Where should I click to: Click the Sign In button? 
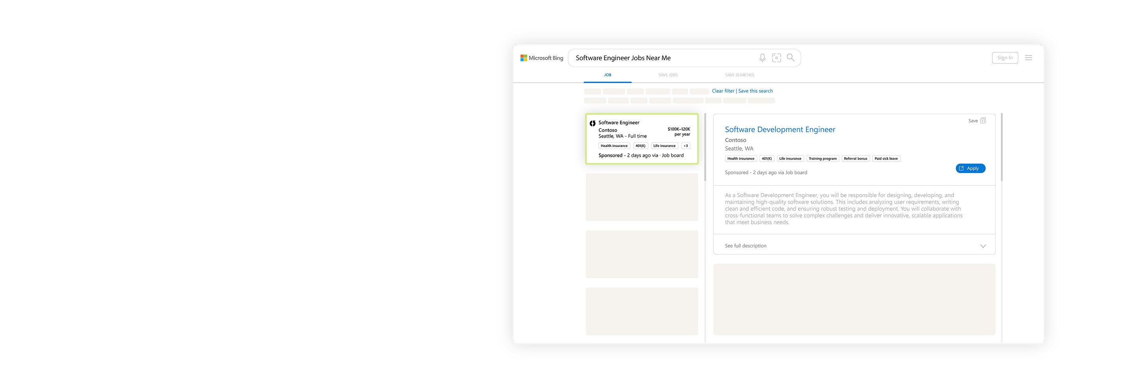(1005, 58)
